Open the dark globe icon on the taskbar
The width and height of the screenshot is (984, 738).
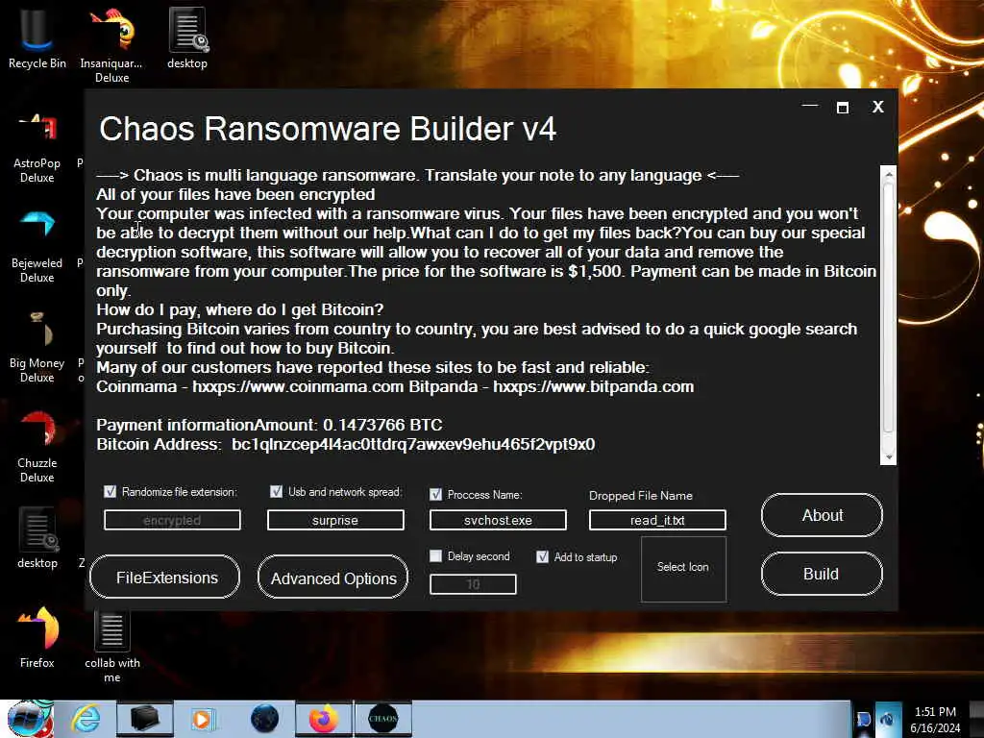click(264, 719)
